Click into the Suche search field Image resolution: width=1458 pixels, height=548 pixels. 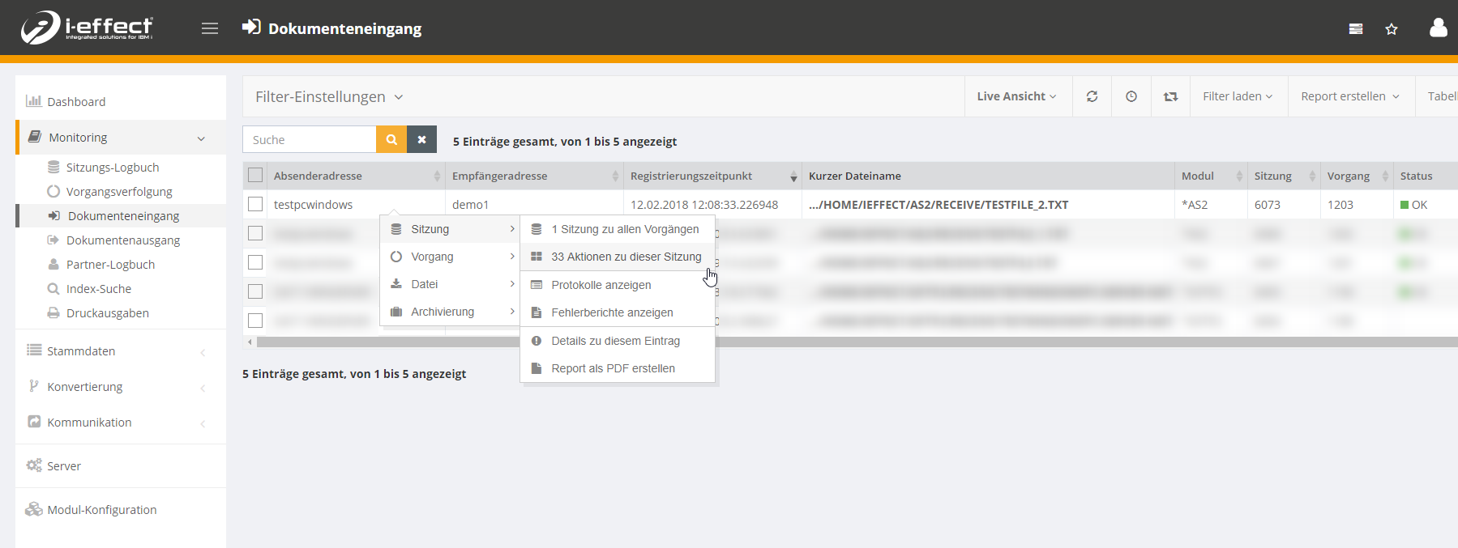[x=310, y=139]
